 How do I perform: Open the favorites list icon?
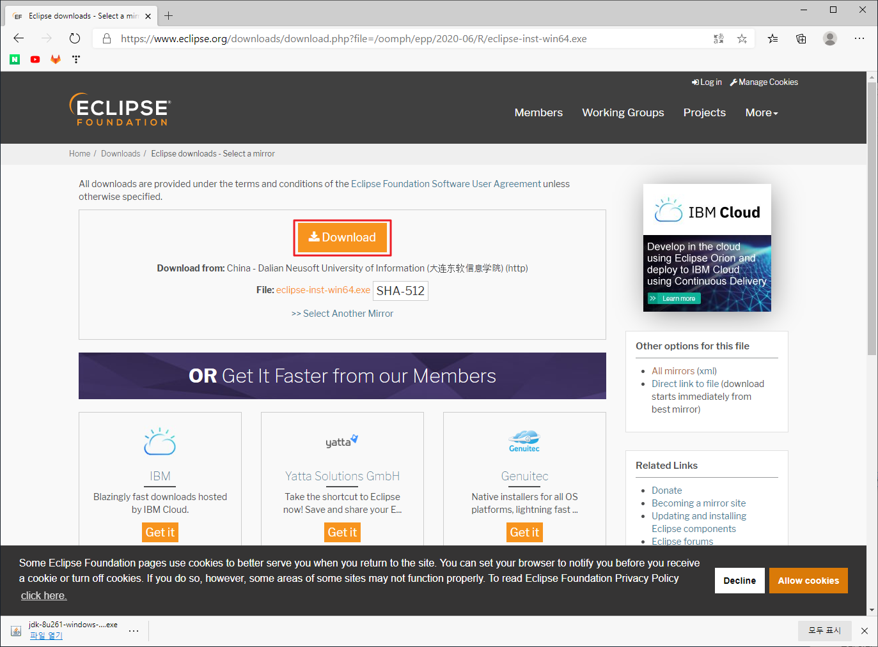coord(772,39)
